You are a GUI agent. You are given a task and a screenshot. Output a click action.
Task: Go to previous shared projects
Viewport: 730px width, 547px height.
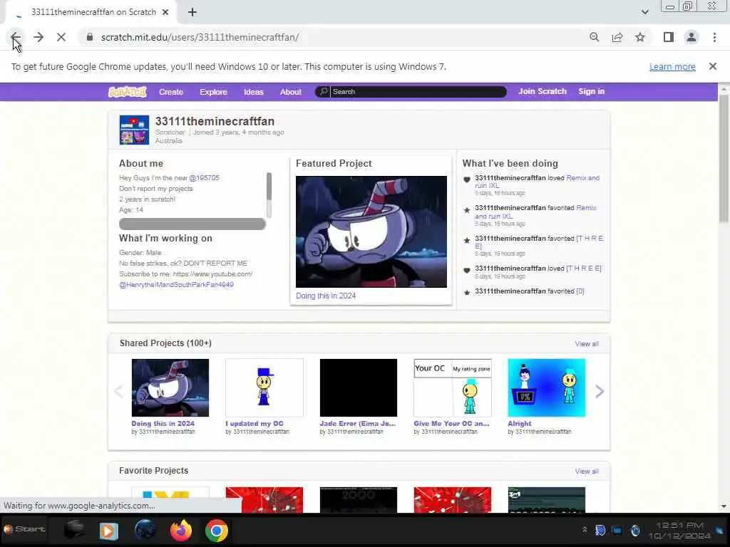(118, 392)
